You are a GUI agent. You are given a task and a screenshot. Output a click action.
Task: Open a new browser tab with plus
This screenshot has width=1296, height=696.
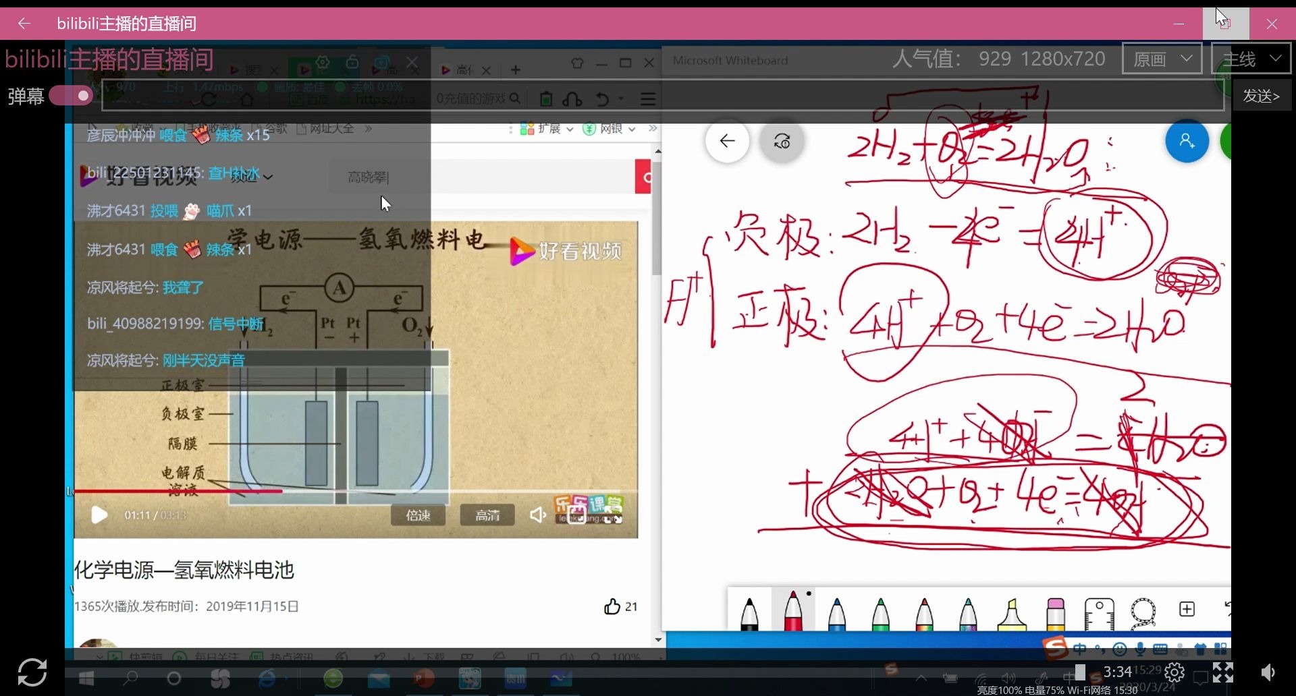pyautogui.click(x=516, y=69)
